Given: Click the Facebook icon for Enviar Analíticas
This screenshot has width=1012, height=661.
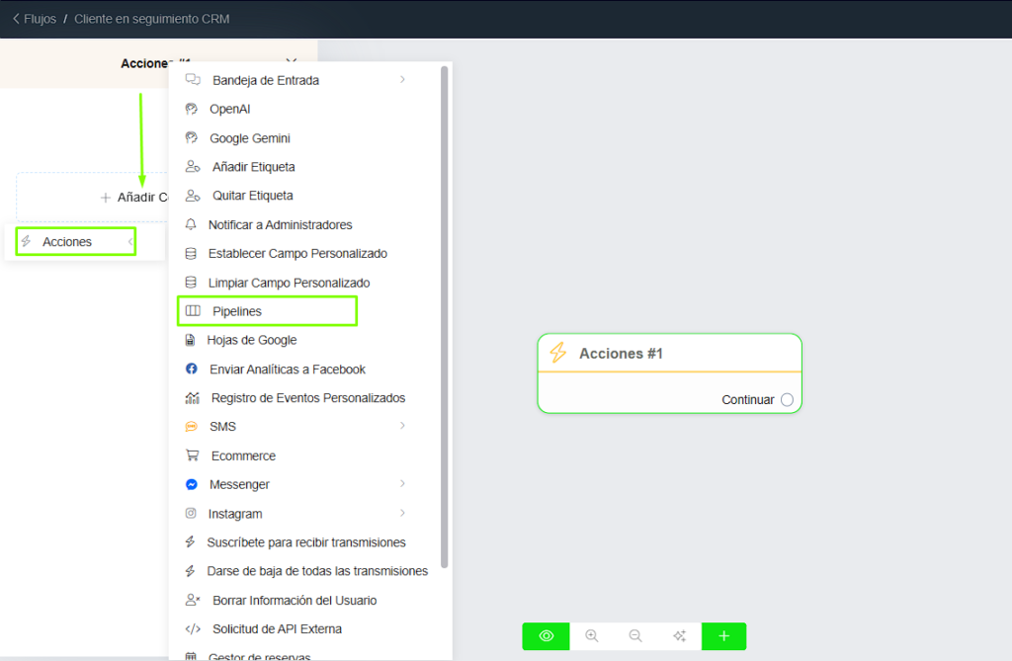Looking at the screenshot, I should 192,369.
